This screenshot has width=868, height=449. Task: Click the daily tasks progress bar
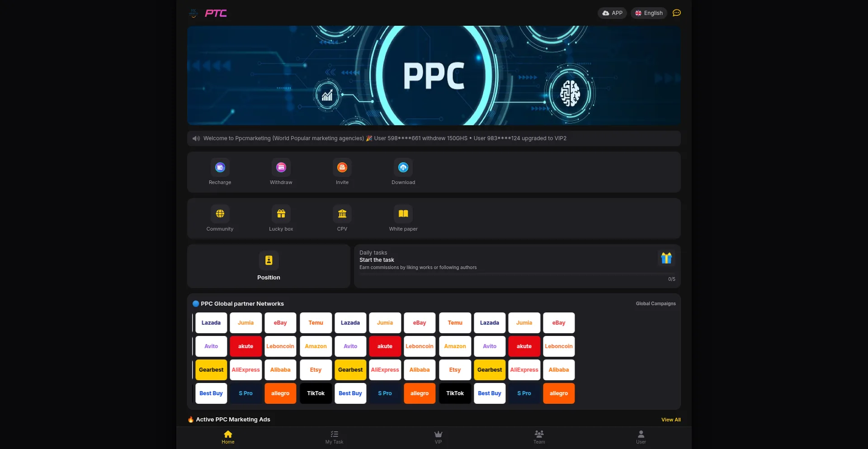coord(517,274)
